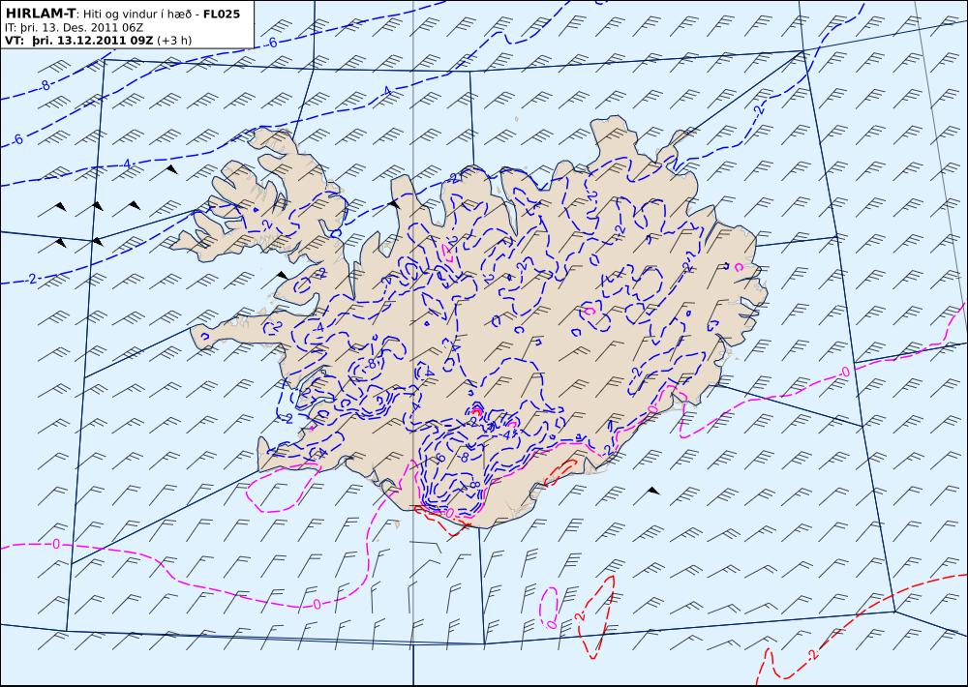The image size is (968, 687).
Task: Click the magenta "0" label off Iceland's east coast
Action: click(845, 372)
